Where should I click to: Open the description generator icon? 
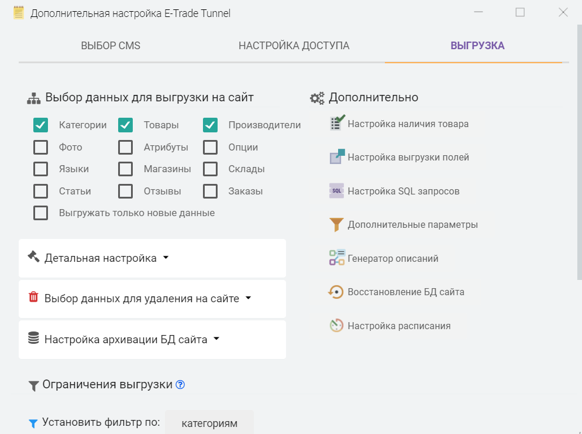(337, 258)
